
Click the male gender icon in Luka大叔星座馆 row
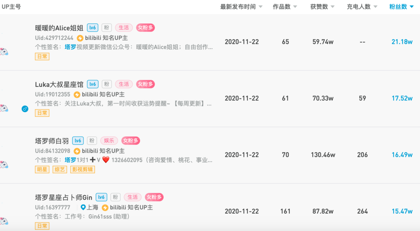tap(25, 109)
